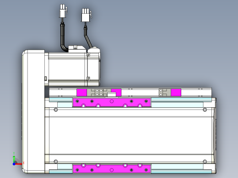
Task: Select the tall left end housing cover
Action: point(33,111)
